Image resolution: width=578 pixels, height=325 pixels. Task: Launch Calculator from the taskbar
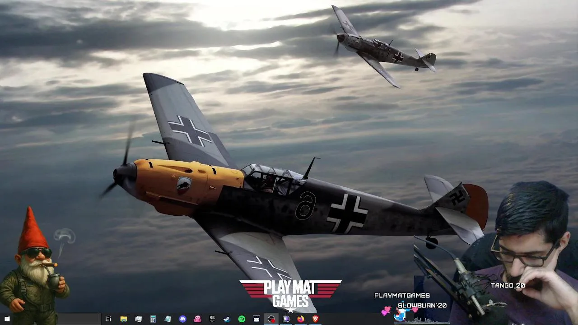[x=153, y=319]
